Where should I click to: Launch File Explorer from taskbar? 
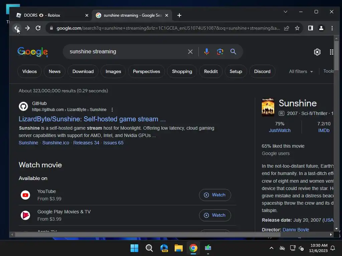179,248
